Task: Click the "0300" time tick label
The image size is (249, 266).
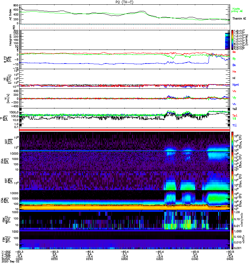Action: [x=124, y=259]
